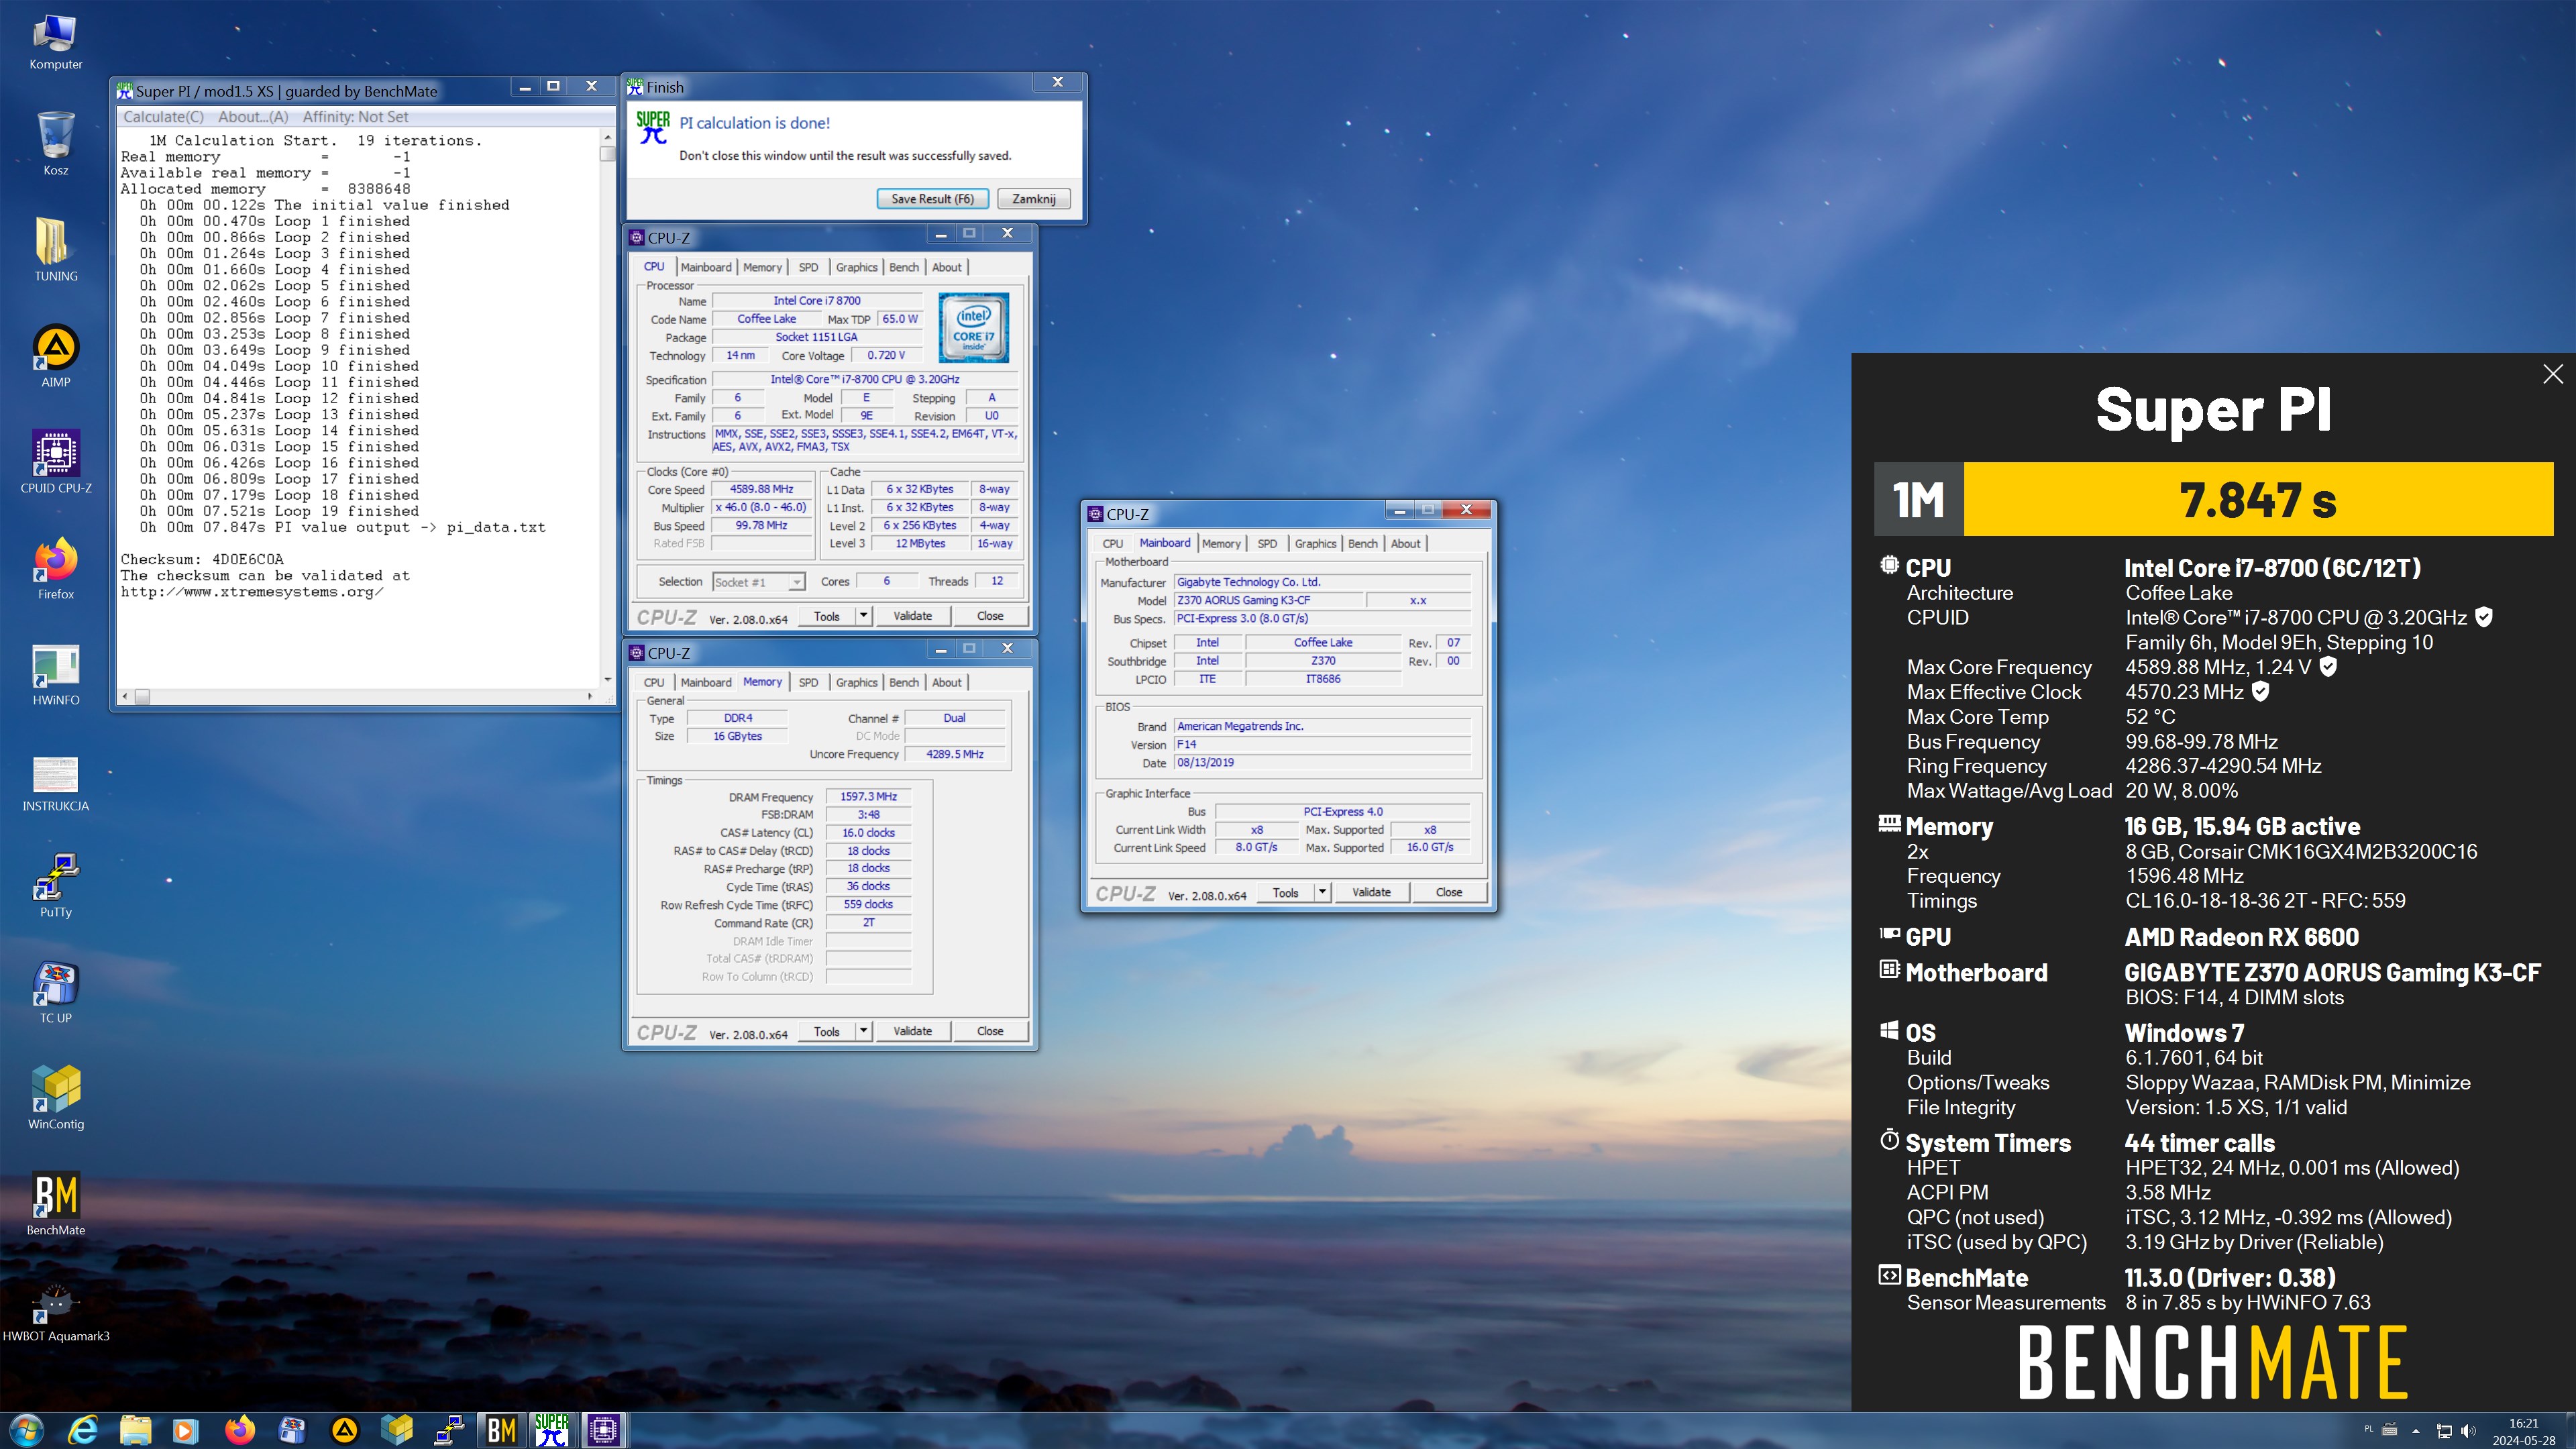This screenshot has width=2576, height=1449.
Task: Open Firefox from the taskbar
Action: click(x=240, y=1430)
